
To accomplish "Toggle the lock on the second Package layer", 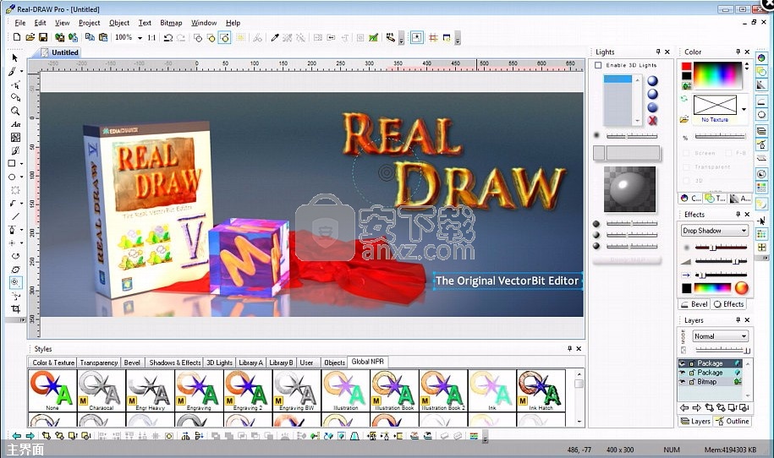I will (x=692, y=373).
